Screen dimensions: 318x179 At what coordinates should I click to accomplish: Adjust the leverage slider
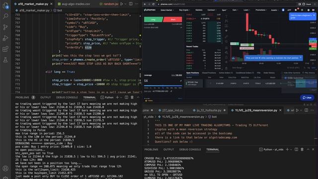pyautogui.click(x=163, y=86)
